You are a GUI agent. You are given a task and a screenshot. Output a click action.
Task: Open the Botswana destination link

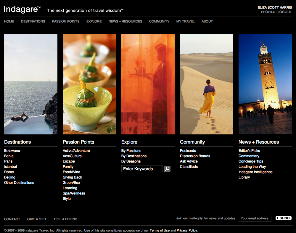tap(12, 151)
